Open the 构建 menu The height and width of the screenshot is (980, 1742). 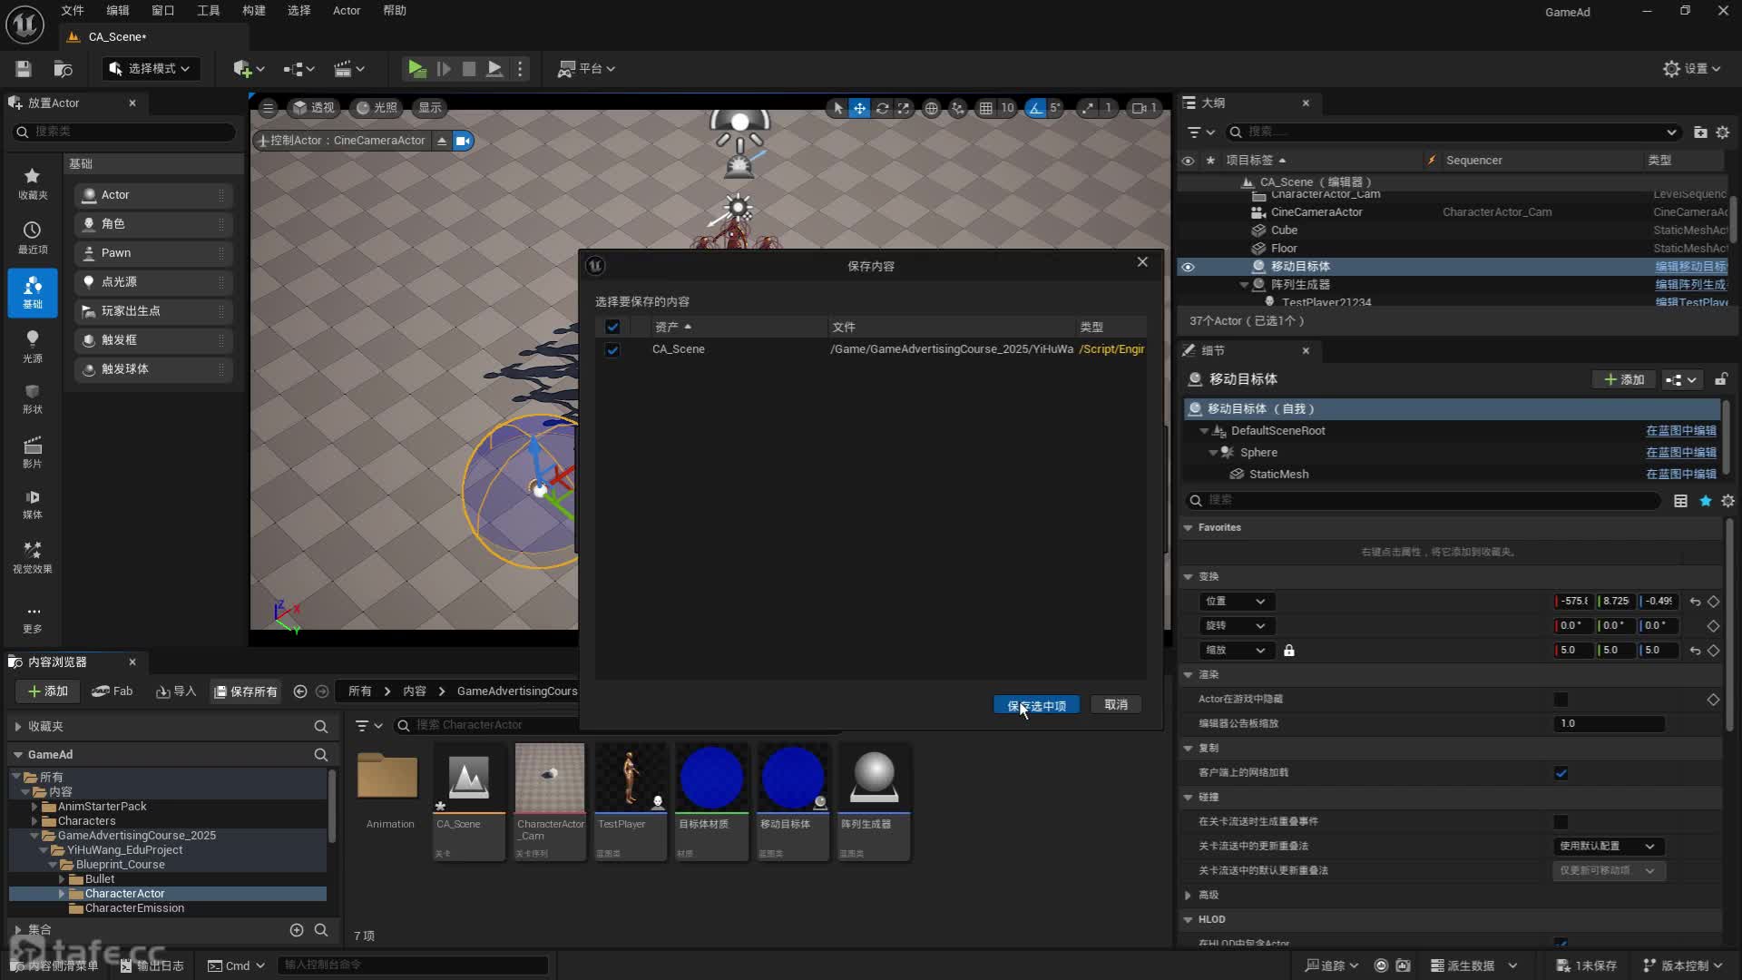254,11
